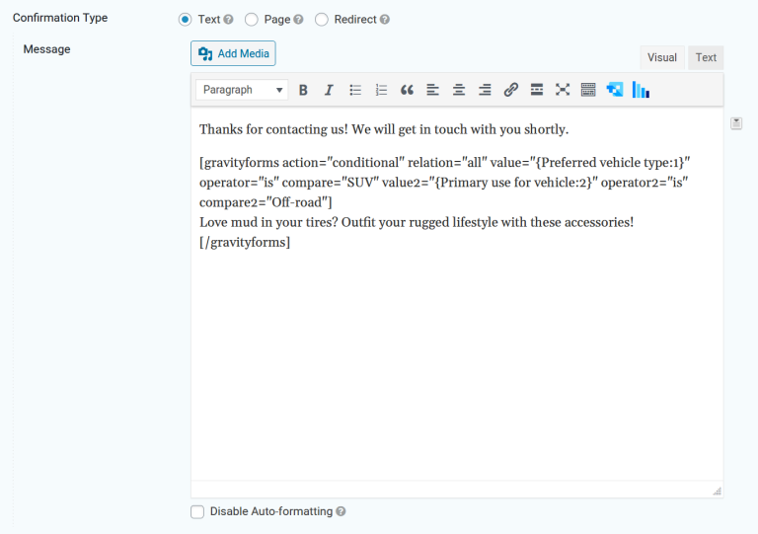
Task: Apply italic formatting
Action: (329, 90)
